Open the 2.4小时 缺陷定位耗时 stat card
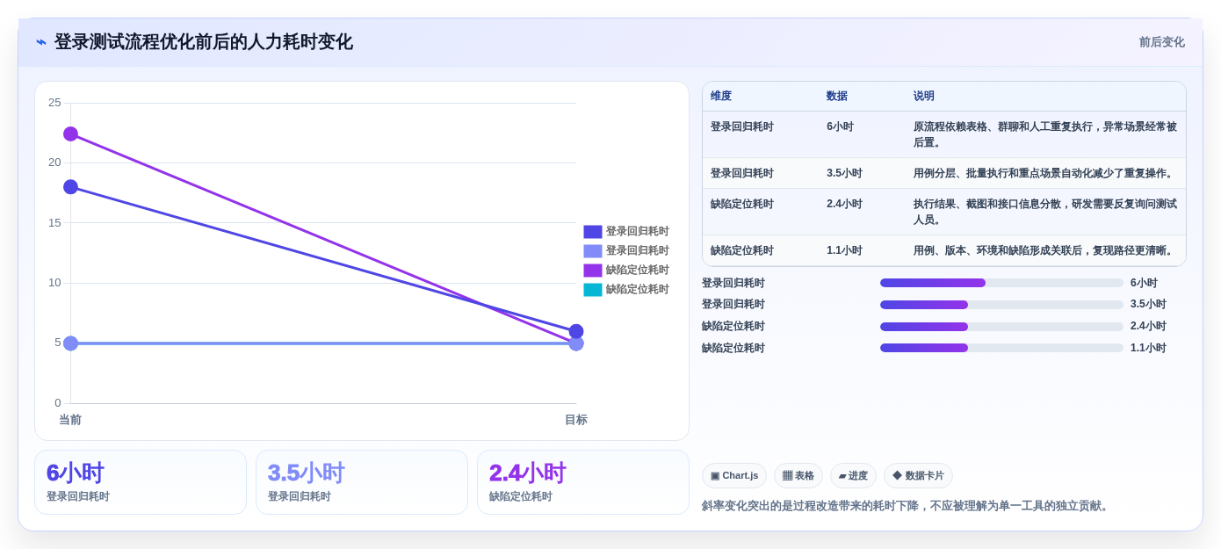Screen dimensions: 1221x549 coord(583,482)
